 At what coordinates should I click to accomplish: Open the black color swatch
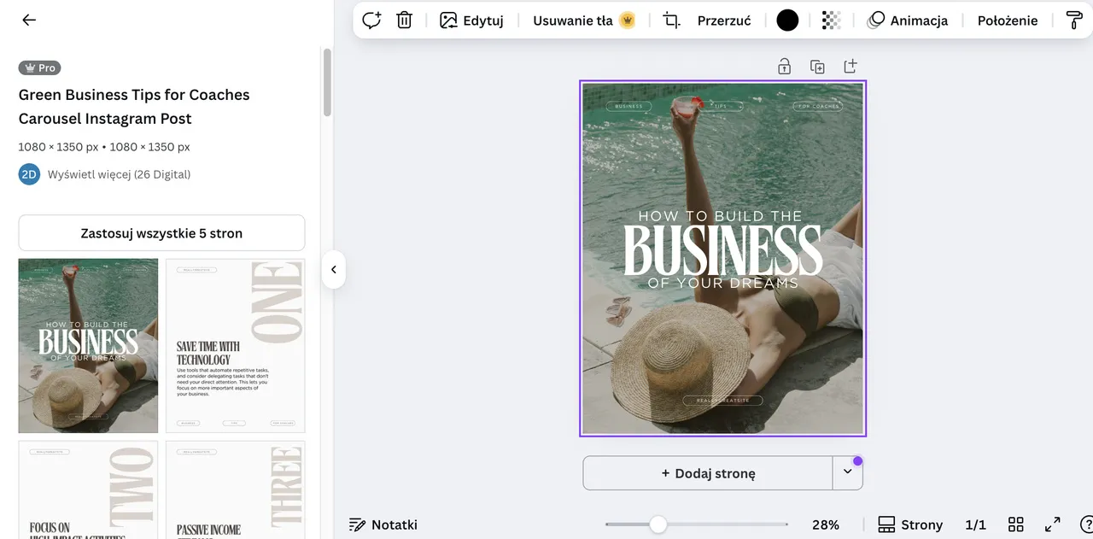[787, 21]
